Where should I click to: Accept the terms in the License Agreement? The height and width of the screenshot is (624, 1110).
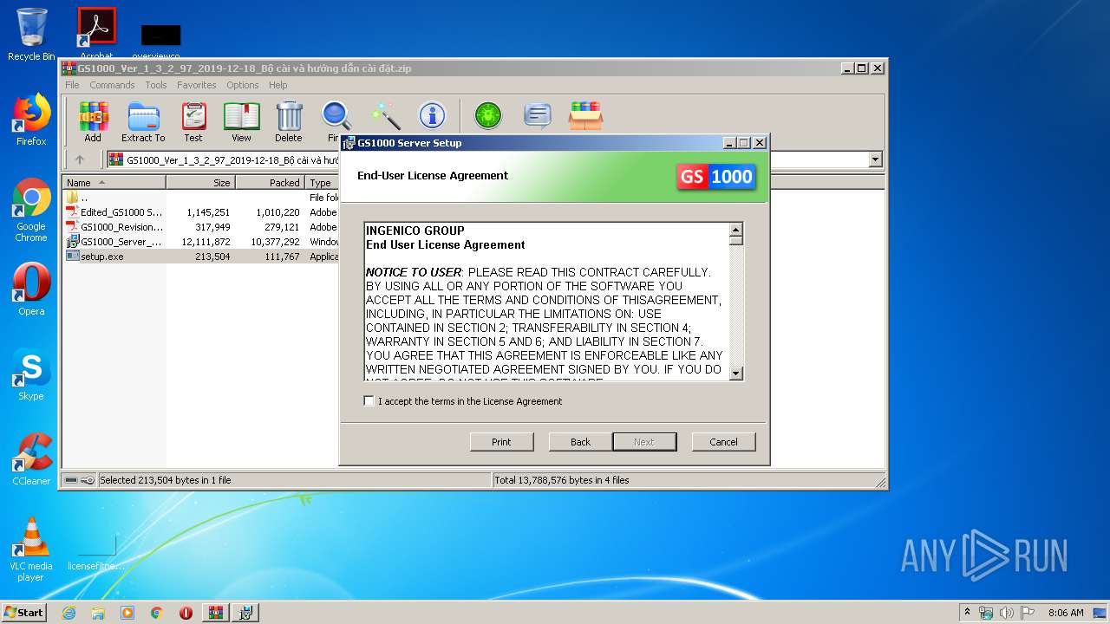click(x=369, y=401)
